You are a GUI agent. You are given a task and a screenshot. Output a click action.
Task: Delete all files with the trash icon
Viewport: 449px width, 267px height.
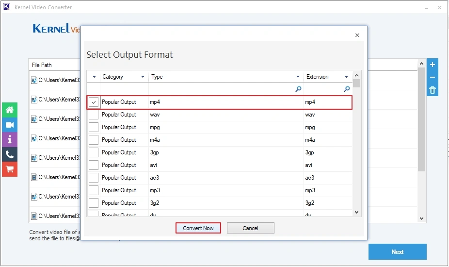point(433,90)
